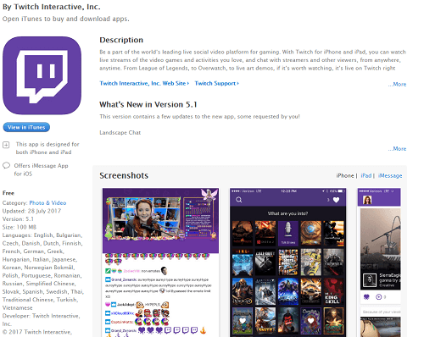Expand Description with the More link
The width and height of the screenshot is (424, 337).
397,84
